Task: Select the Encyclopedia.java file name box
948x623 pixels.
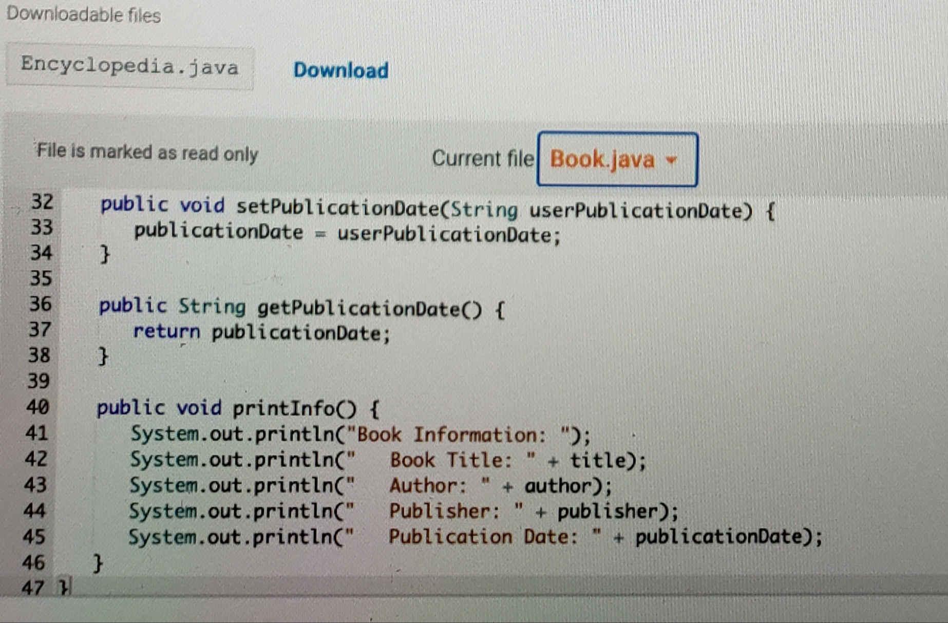Action: [x=129, y=67]
